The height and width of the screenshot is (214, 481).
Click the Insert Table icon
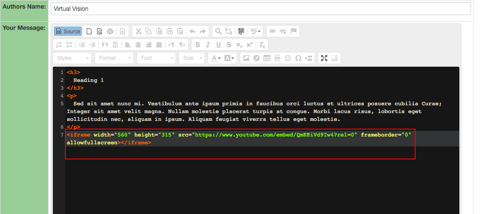267,58
